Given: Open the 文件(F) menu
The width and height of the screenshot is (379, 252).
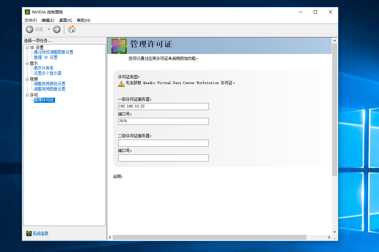Looking at the screenshot, I should click(x=30, y=20).
